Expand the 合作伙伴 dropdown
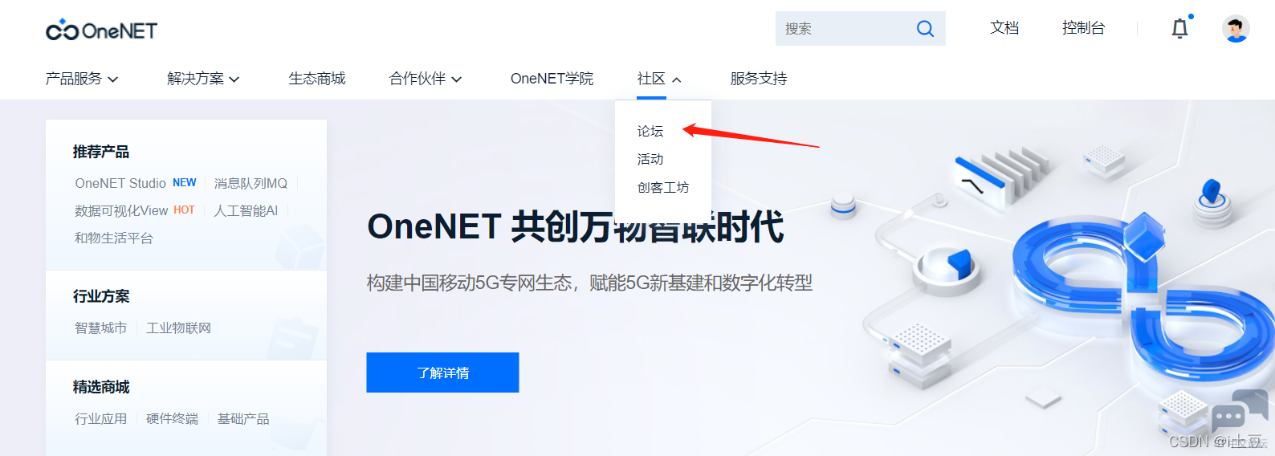1275x456 pixels. pos(426,79)
